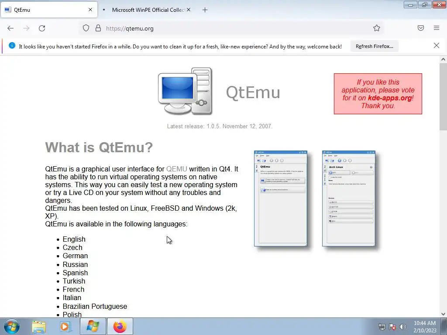Open the taskbar clock showing 10:44 AM

click(425, 327)
